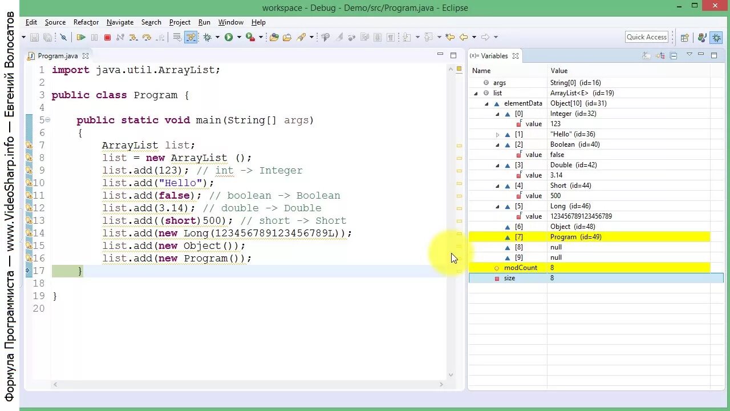Click the Open Task folder icon

click(287, 37)
